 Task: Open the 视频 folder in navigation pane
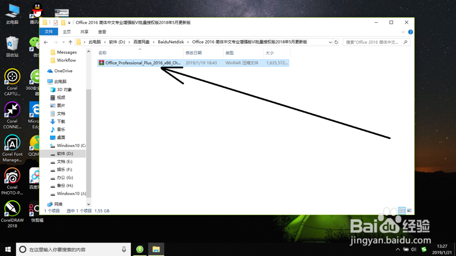click(58, 97)
